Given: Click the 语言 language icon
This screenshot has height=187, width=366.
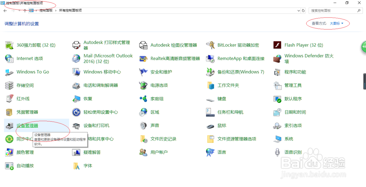Looking at the screenshot, I should click(210, 153).
